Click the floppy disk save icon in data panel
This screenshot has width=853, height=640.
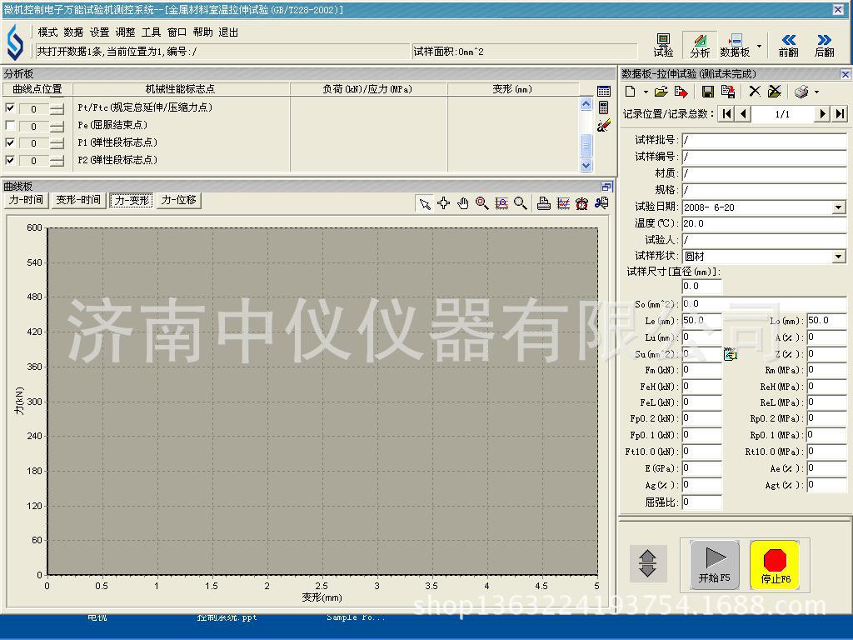tap(708, 92)
